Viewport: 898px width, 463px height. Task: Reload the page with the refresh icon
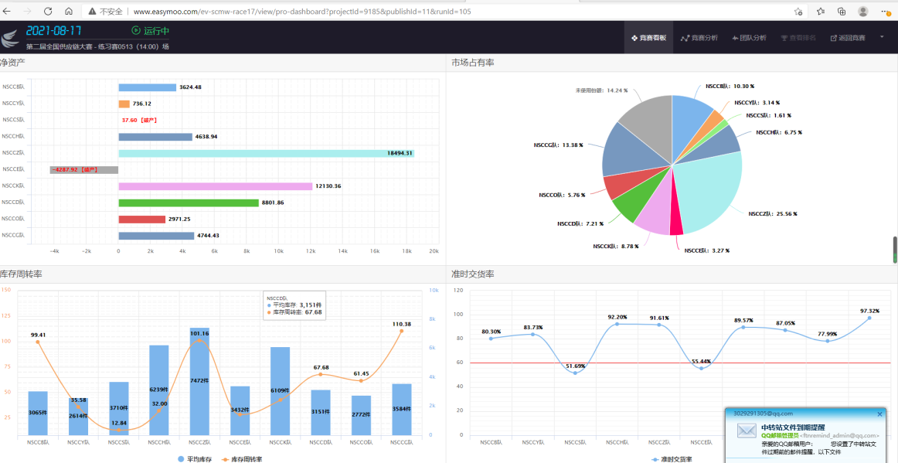(x=48, y=12)
